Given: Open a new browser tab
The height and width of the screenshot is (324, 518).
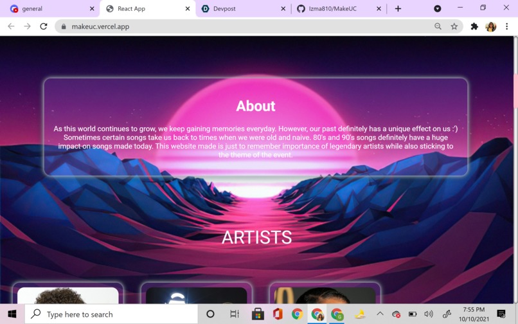Looking at the screenshot, I should point(398,8).
